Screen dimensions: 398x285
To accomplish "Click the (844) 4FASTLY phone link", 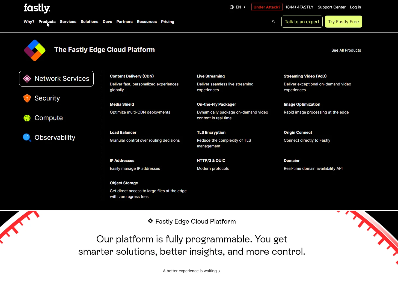I will 299,7.
